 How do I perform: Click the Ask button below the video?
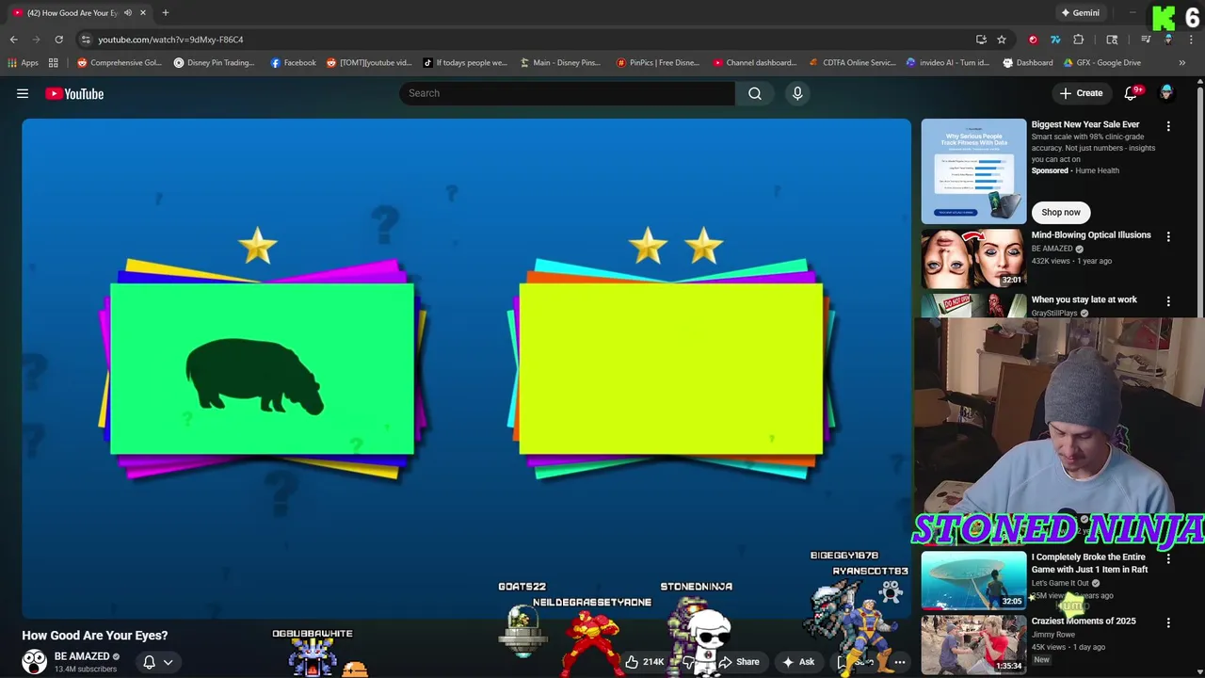797,662
